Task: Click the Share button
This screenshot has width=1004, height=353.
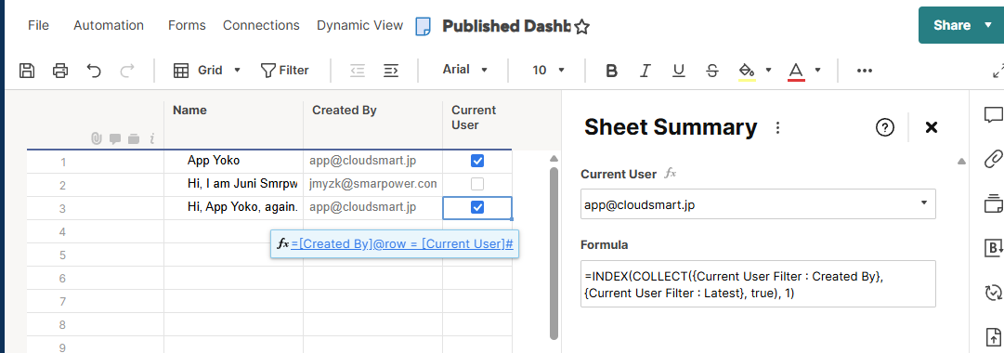Action: (x=952, y=26)
